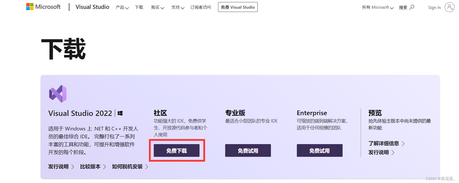This screenshot has height=183, width=459.
Task: Click the account avatar icon
Action: pos(450,7)
